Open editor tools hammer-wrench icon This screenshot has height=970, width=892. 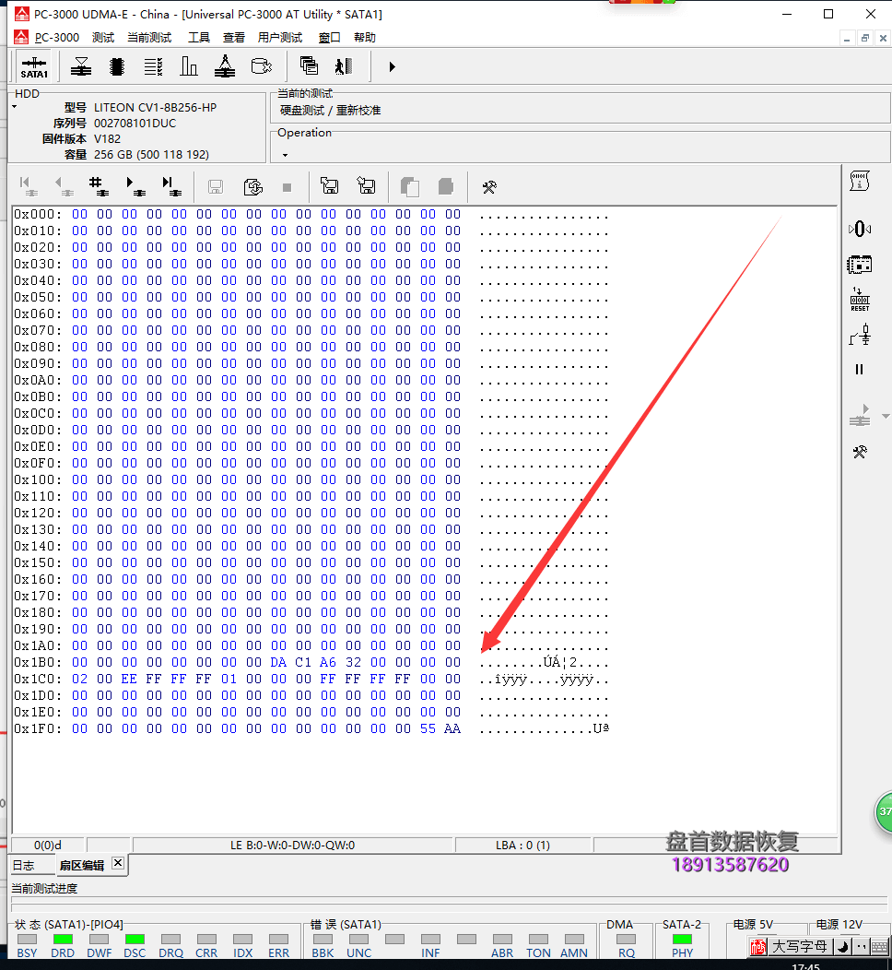(489, 187)
